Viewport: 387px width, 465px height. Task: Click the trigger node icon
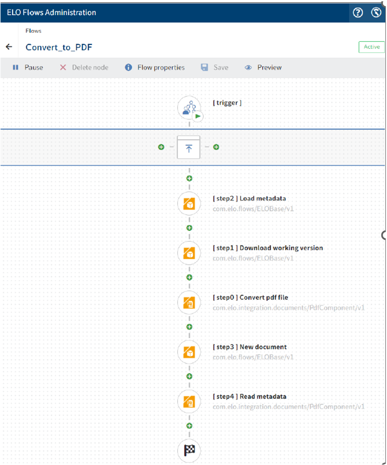(189, 107)
